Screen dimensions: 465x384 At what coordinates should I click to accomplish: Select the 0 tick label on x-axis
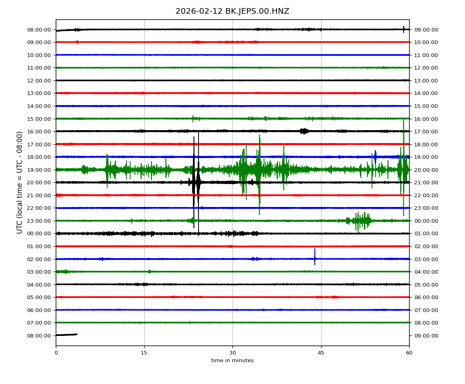point(56,353)
